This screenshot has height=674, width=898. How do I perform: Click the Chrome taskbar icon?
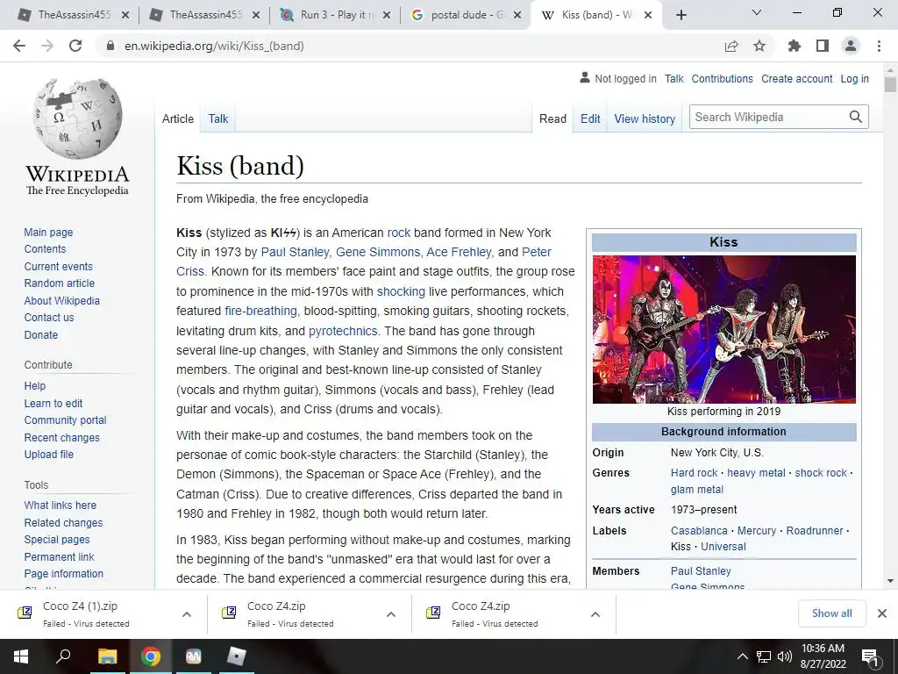click(151, 656)
